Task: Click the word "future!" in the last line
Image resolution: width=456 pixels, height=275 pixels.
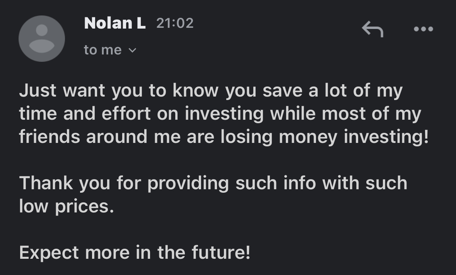Action: point(221,253)
